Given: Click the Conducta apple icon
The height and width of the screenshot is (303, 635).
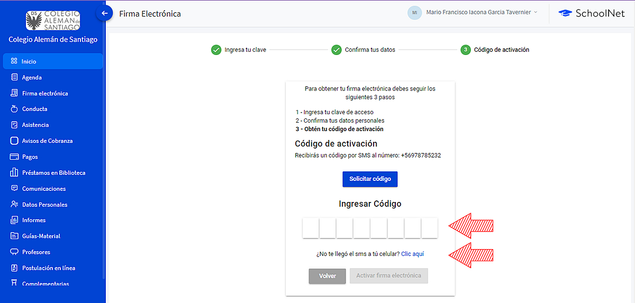Looking at the screenshot, I should click(x=14, y=109).
